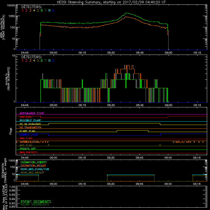Click the cyan decimation bar between 05:30 and 05:45
The height and width of the screenshot is (210, 210).
pos(131,175)
